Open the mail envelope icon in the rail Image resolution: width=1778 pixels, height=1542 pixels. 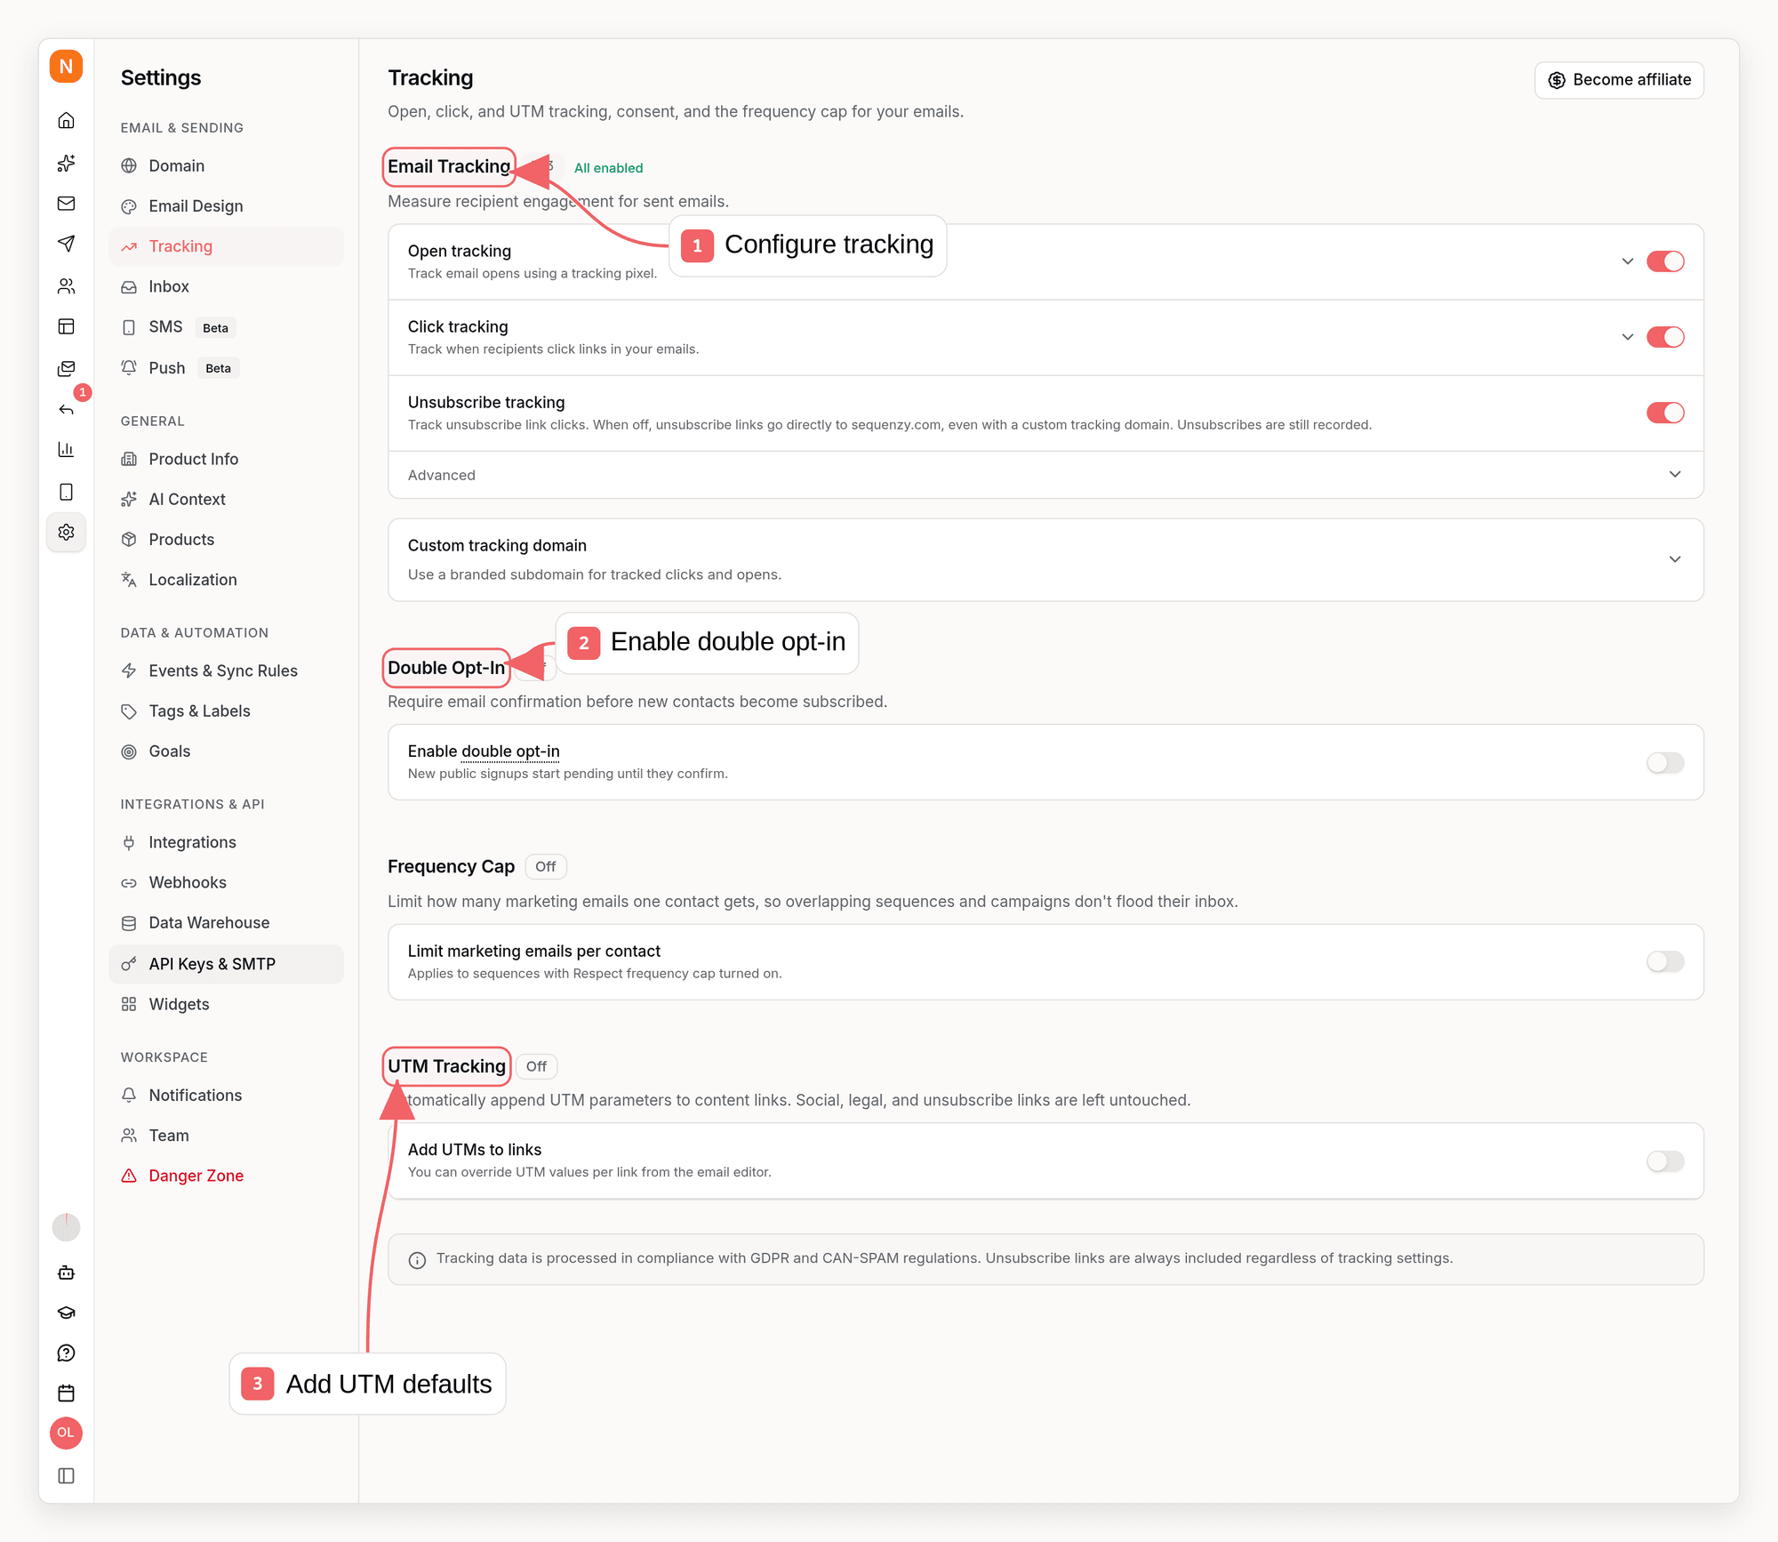(x=66, y=204)
